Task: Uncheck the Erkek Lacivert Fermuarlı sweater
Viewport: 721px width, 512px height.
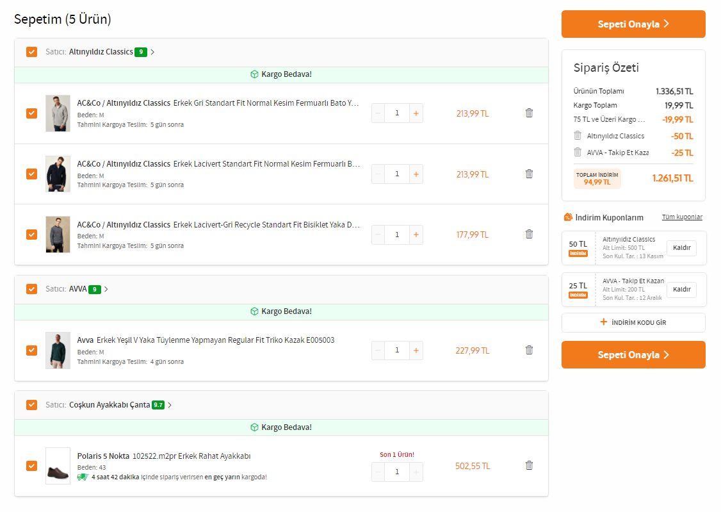Action: 32,174
